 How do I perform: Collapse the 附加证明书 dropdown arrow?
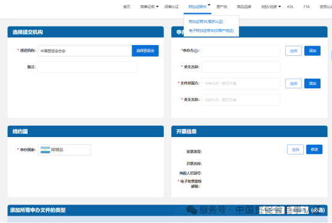click(209, 5)
